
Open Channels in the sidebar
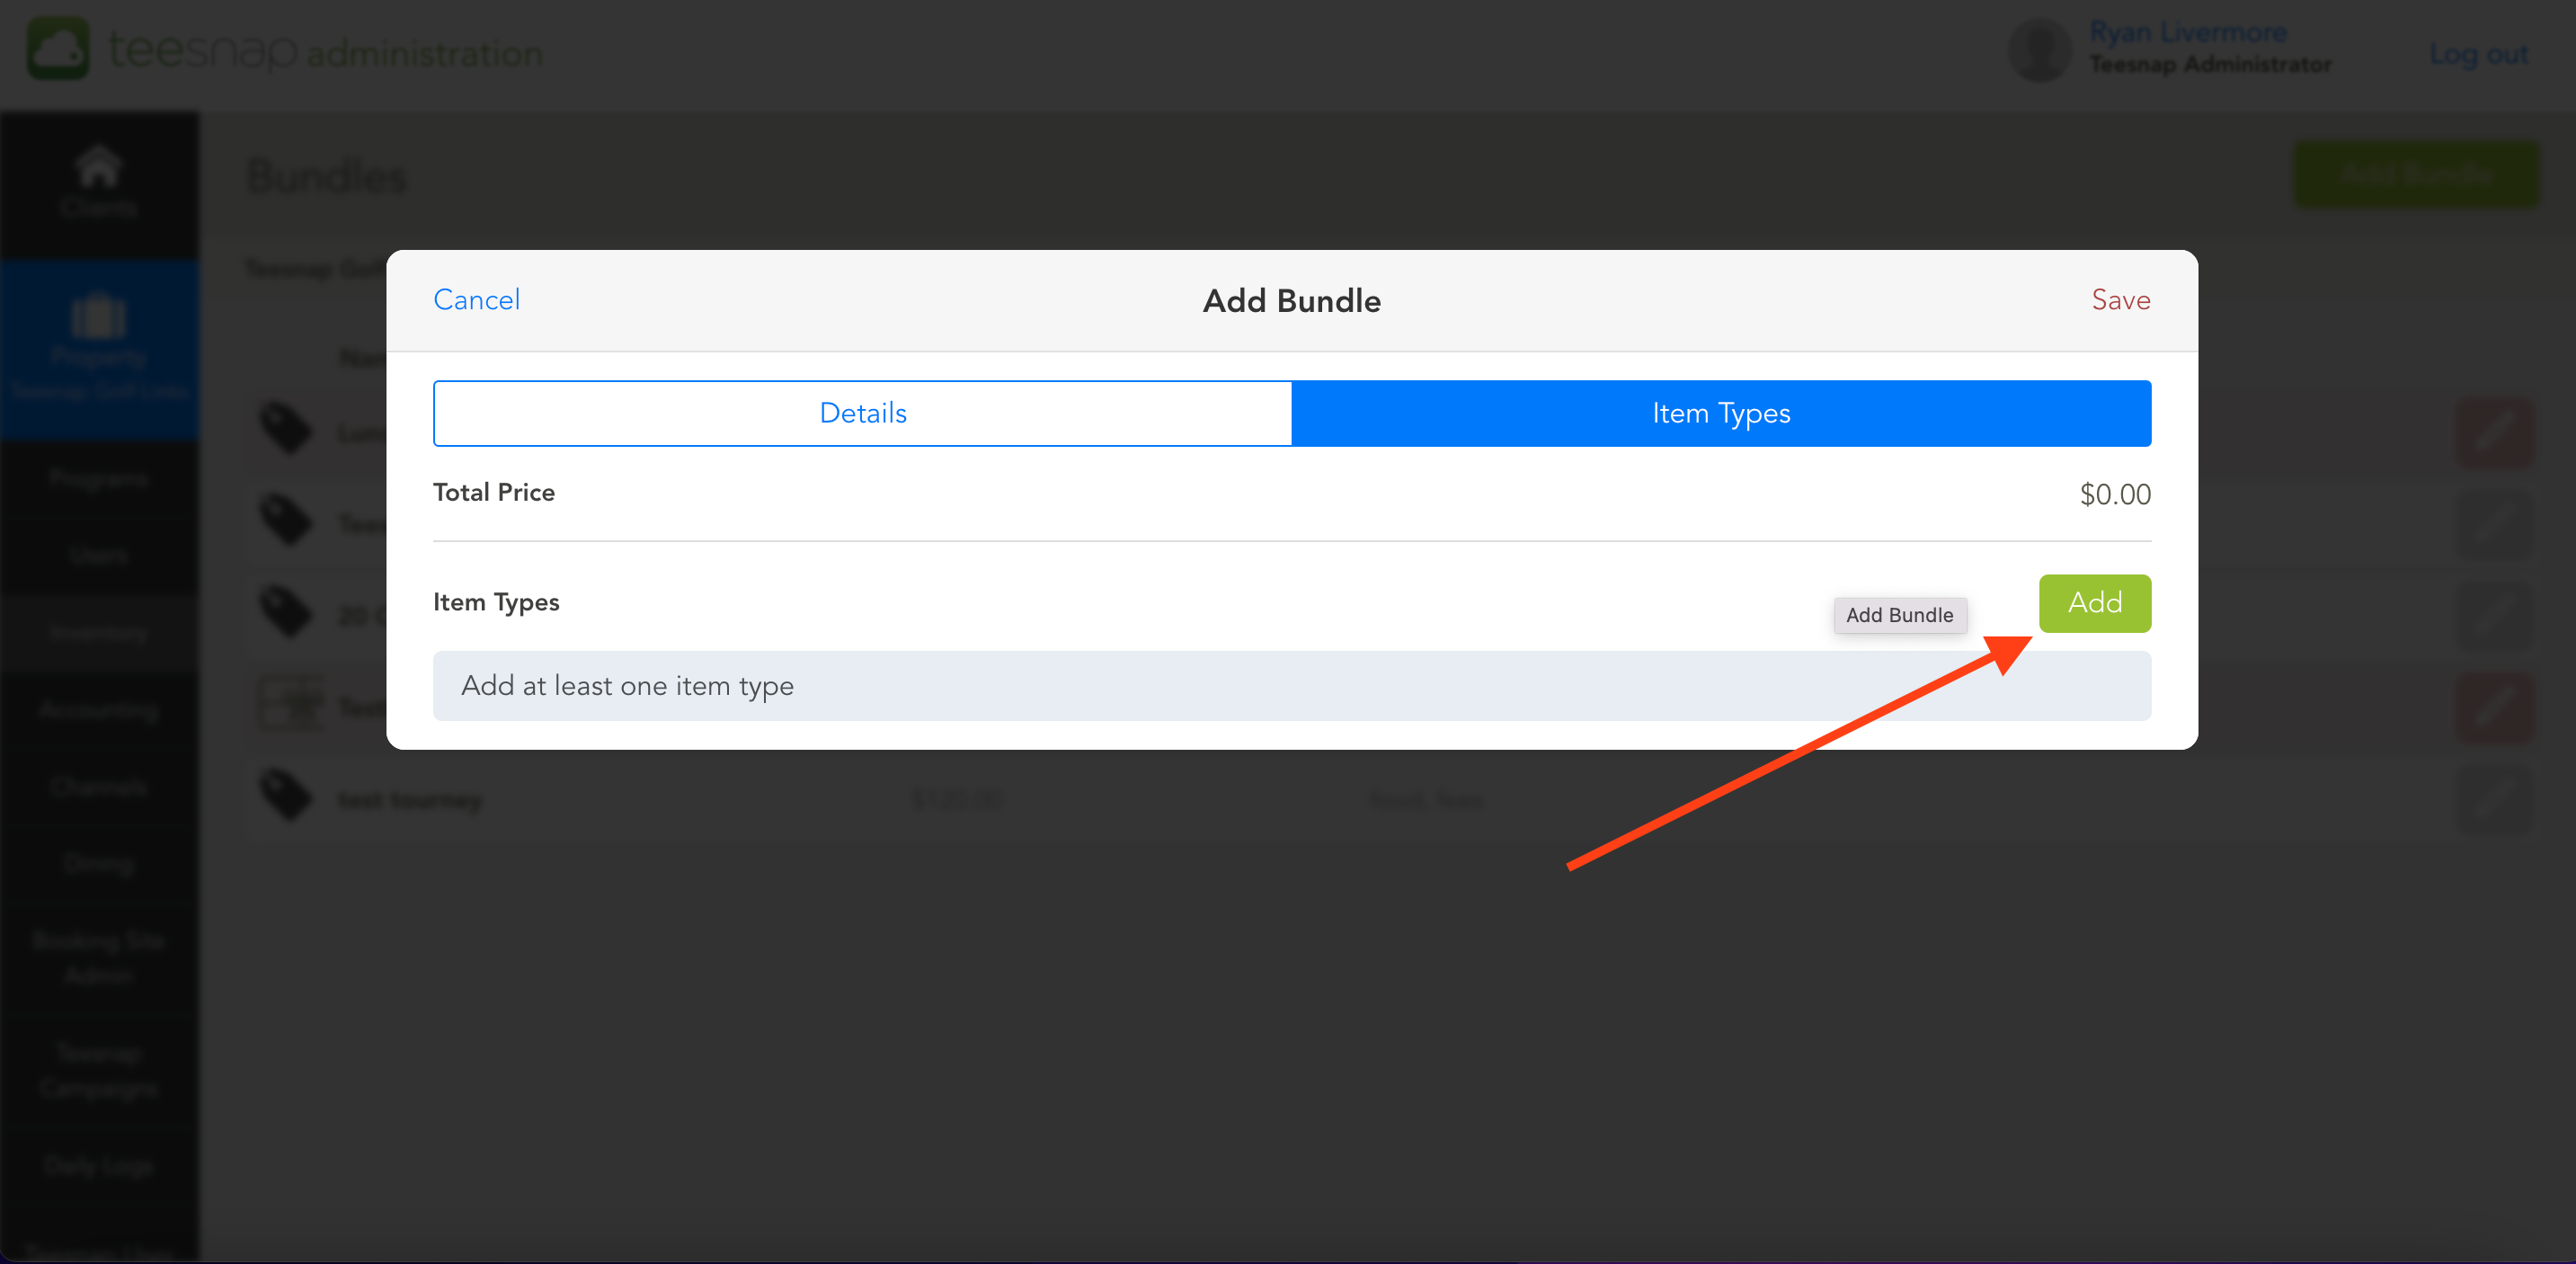pos(99,786)
